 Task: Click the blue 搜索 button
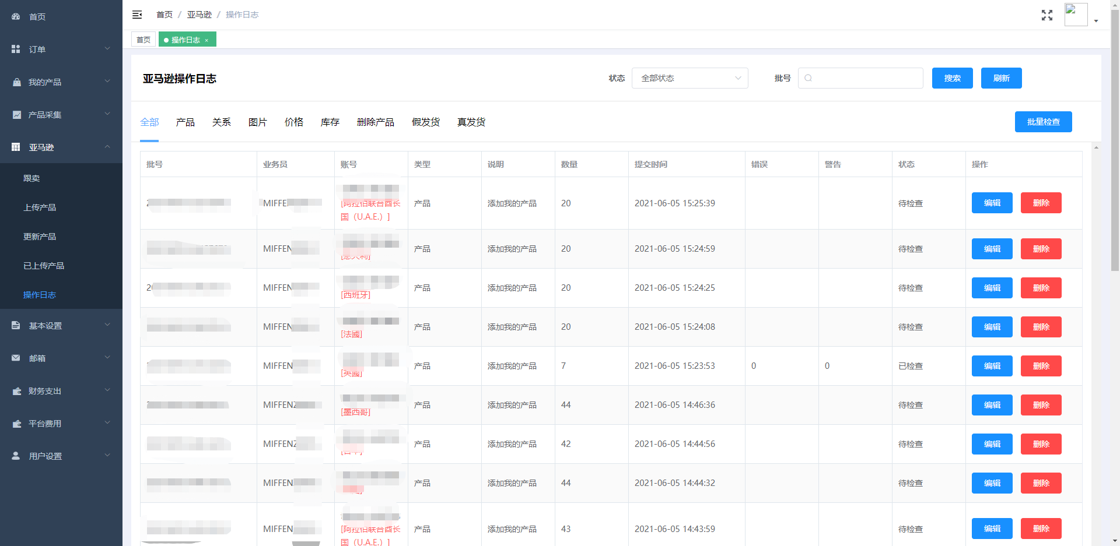click(x=952, y=78)
